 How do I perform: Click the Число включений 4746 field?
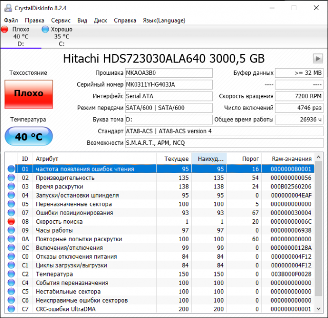click(x=299, y=108)
